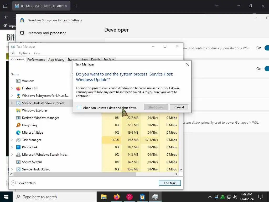
Task: Click the Service Host: Windows Update gear icon
Action: [18, 103]
